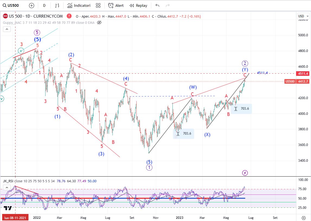Open the USD currency dropdown
This screenshot has height=221, width=311.
(303, 16)
